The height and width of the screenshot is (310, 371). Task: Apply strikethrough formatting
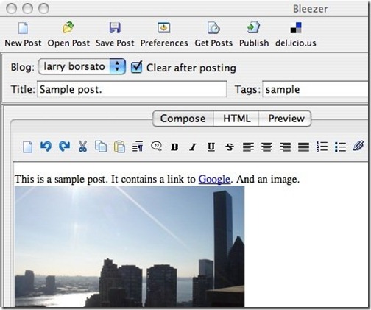click(x=230, y=147)
